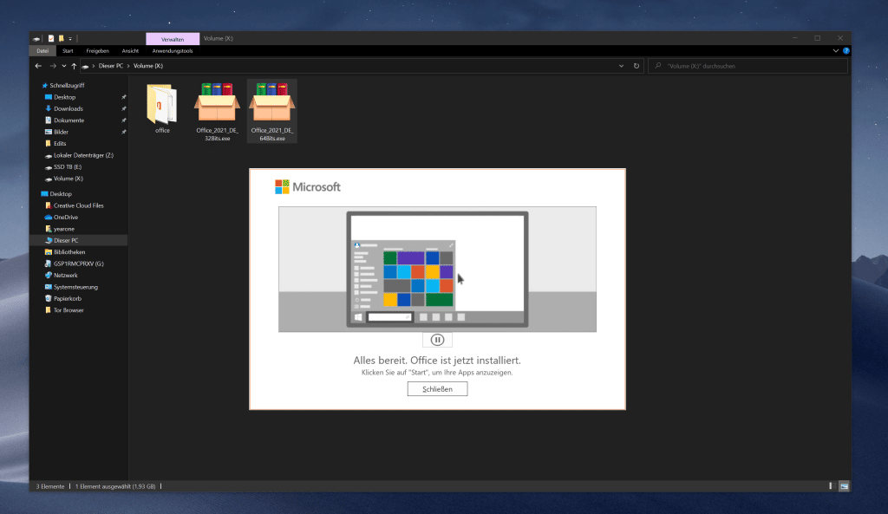
Task: Click Dieser PC in the address breadcrumb
Action: [110, 66]
